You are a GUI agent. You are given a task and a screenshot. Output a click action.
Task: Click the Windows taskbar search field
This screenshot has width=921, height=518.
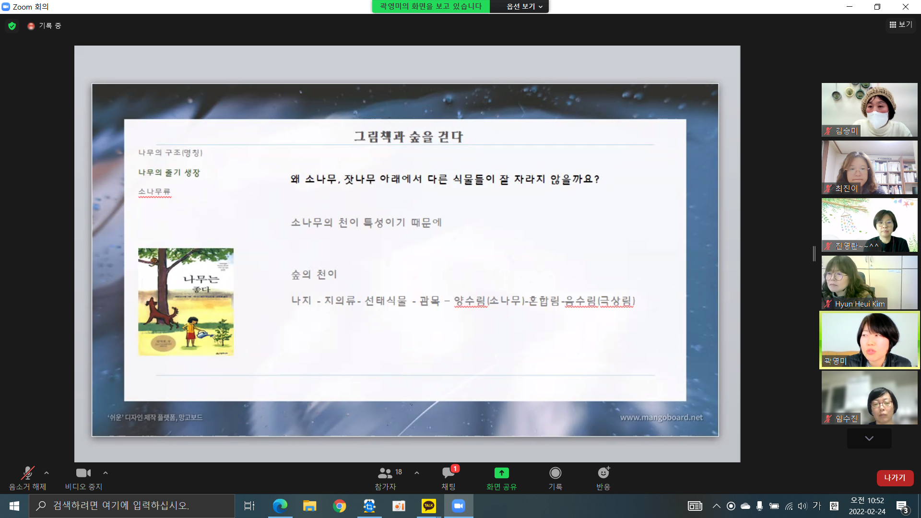pyautogui.click(x=132, y=506)
